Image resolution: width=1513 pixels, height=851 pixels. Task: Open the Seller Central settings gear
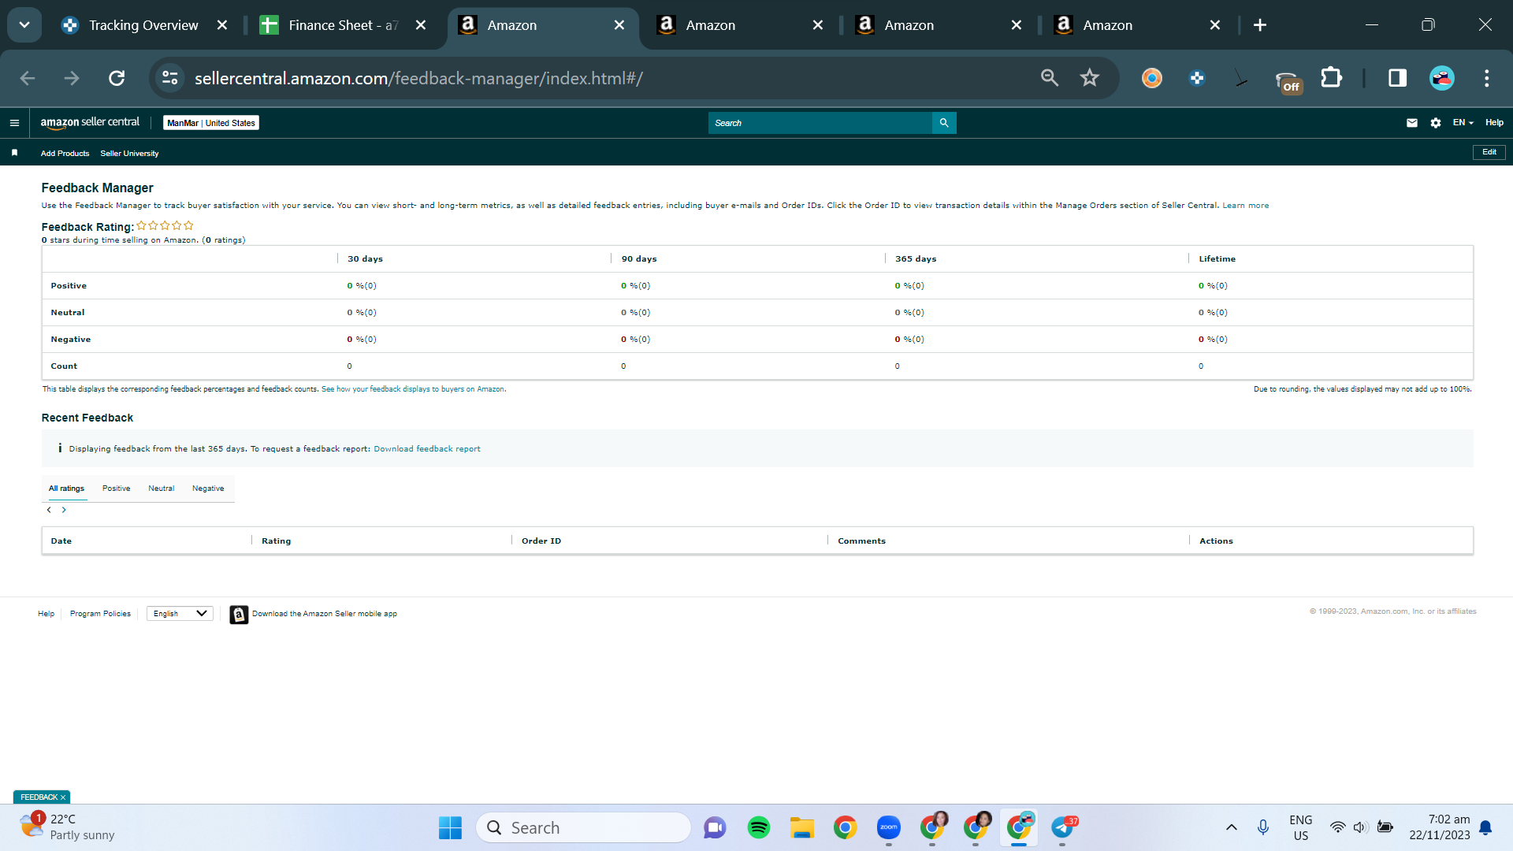[x=1436, y=123]
